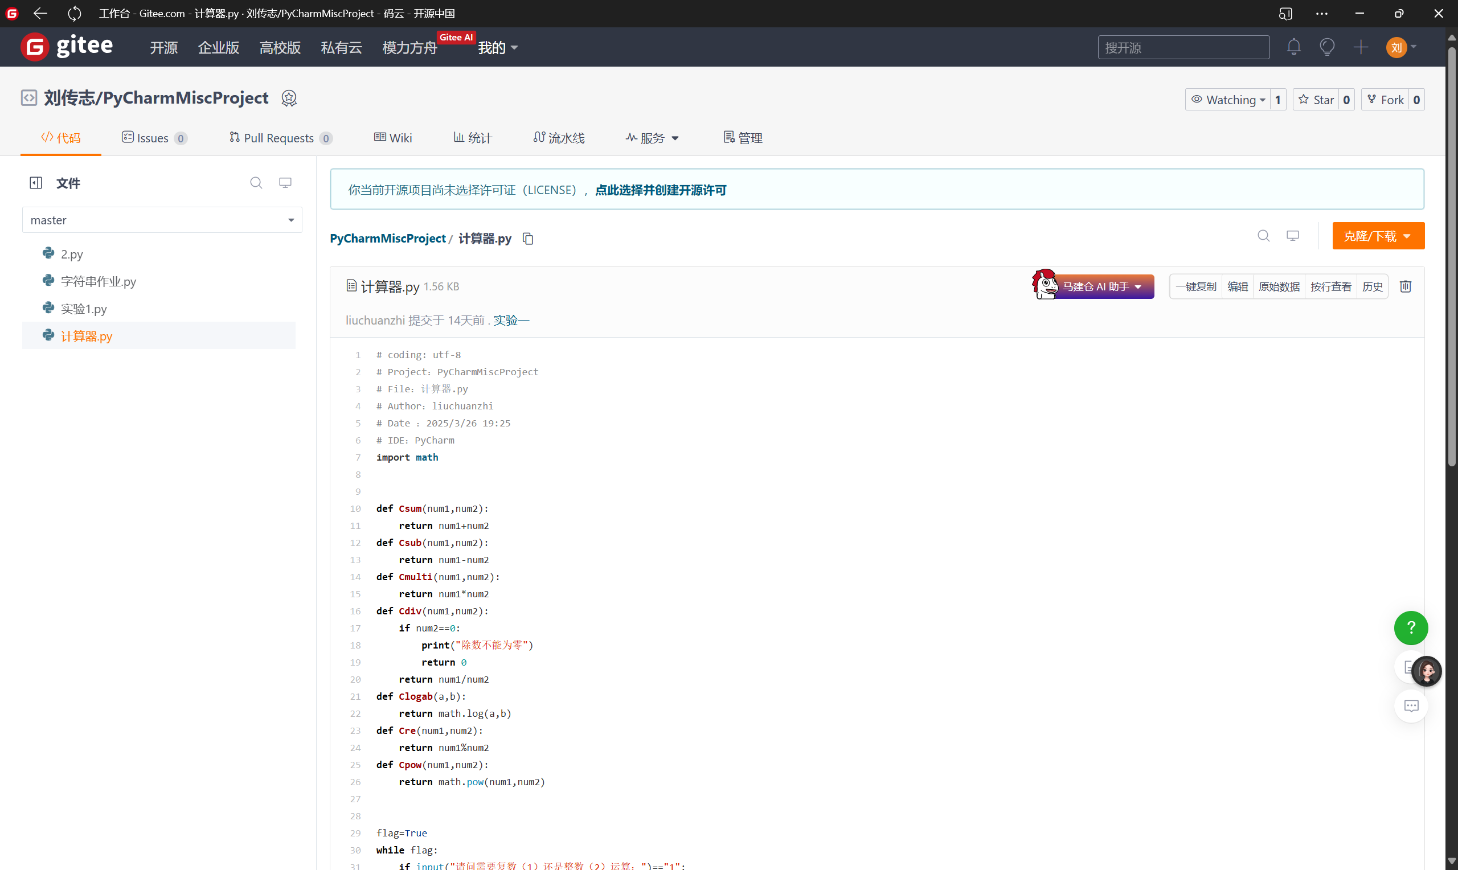Star the PyCharmMiscProject repository
This screenshot has height=870, width=1458.
[1317, 100]
